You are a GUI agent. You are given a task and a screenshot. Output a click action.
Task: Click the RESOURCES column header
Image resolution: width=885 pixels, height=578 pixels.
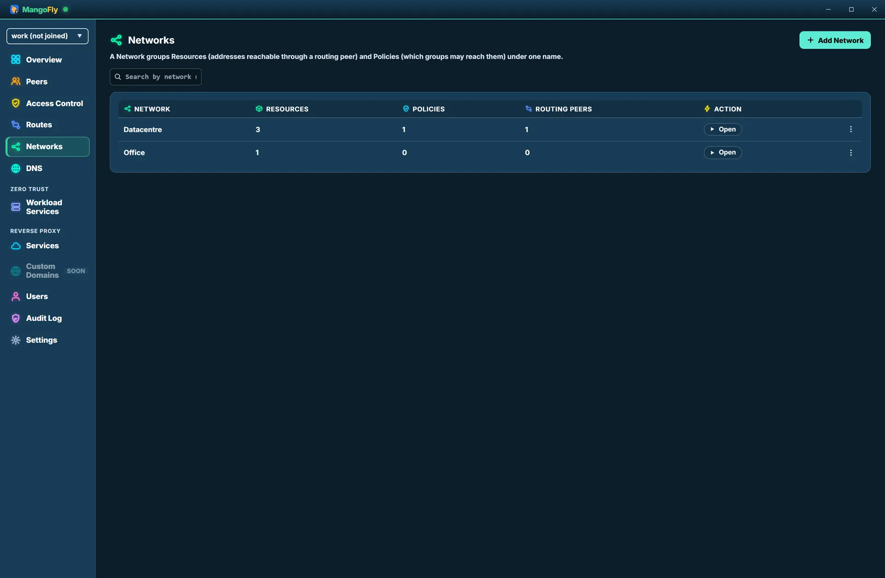pyautogui.click(x=282, y=109)
